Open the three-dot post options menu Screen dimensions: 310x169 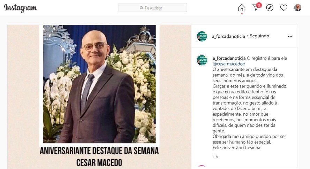click(290, 36)
